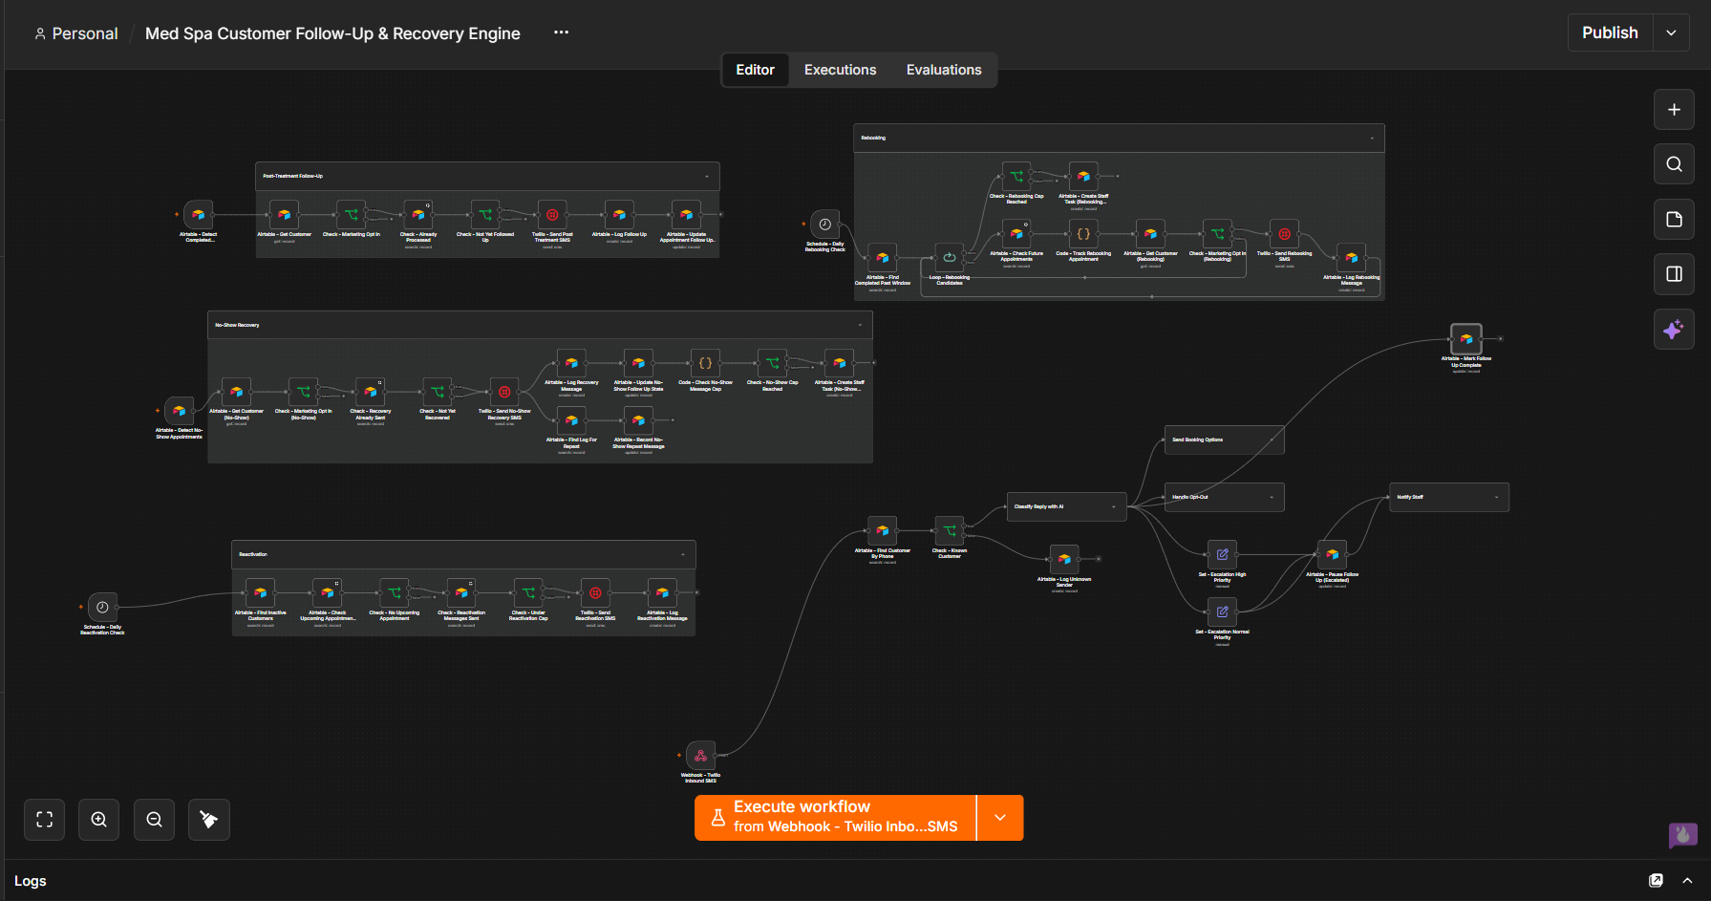The height and width of the screenshot is (901, 1711).
Task: Open the node search icon
Action: pos(1674,164)
